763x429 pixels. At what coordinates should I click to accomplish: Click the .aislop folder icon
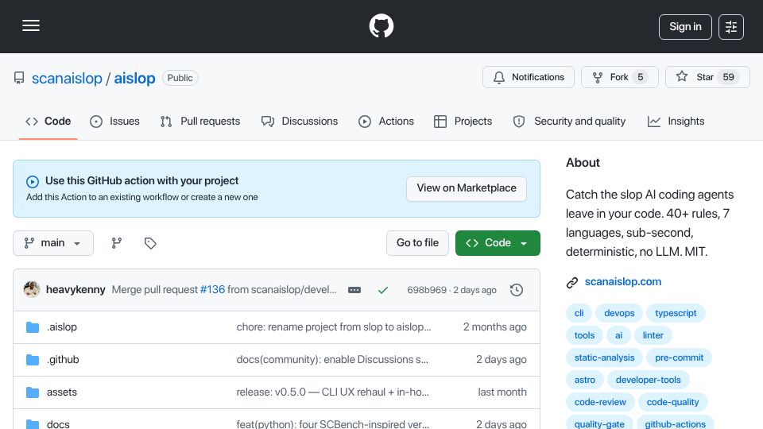[33, 327]
